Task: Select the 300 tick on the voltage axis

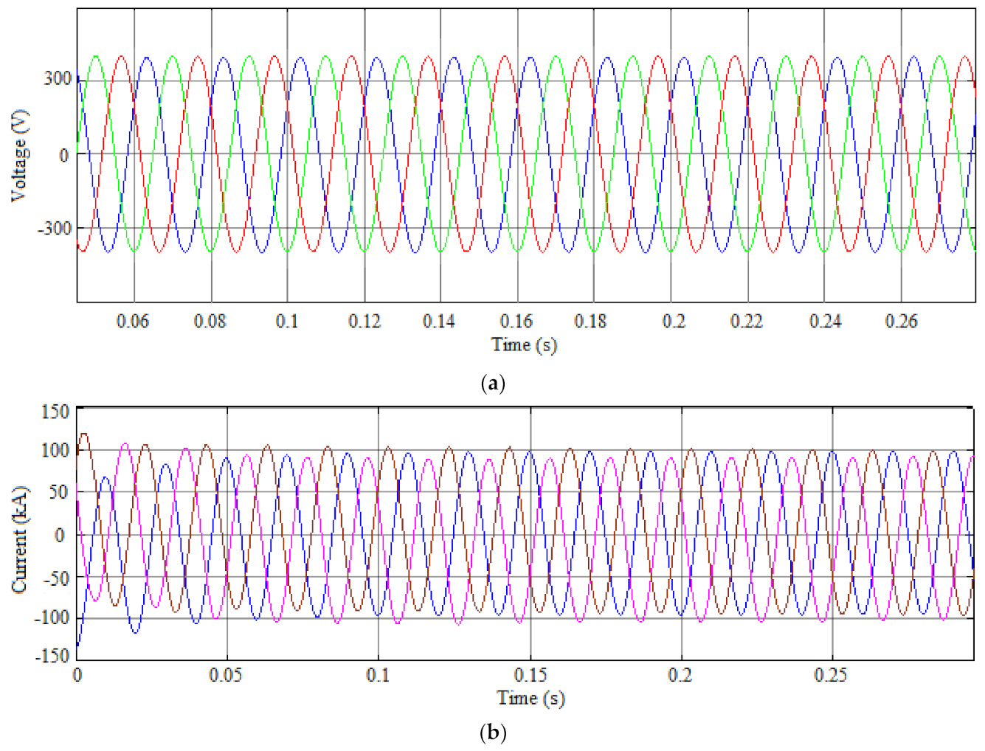Action: (x=58, y=78)
